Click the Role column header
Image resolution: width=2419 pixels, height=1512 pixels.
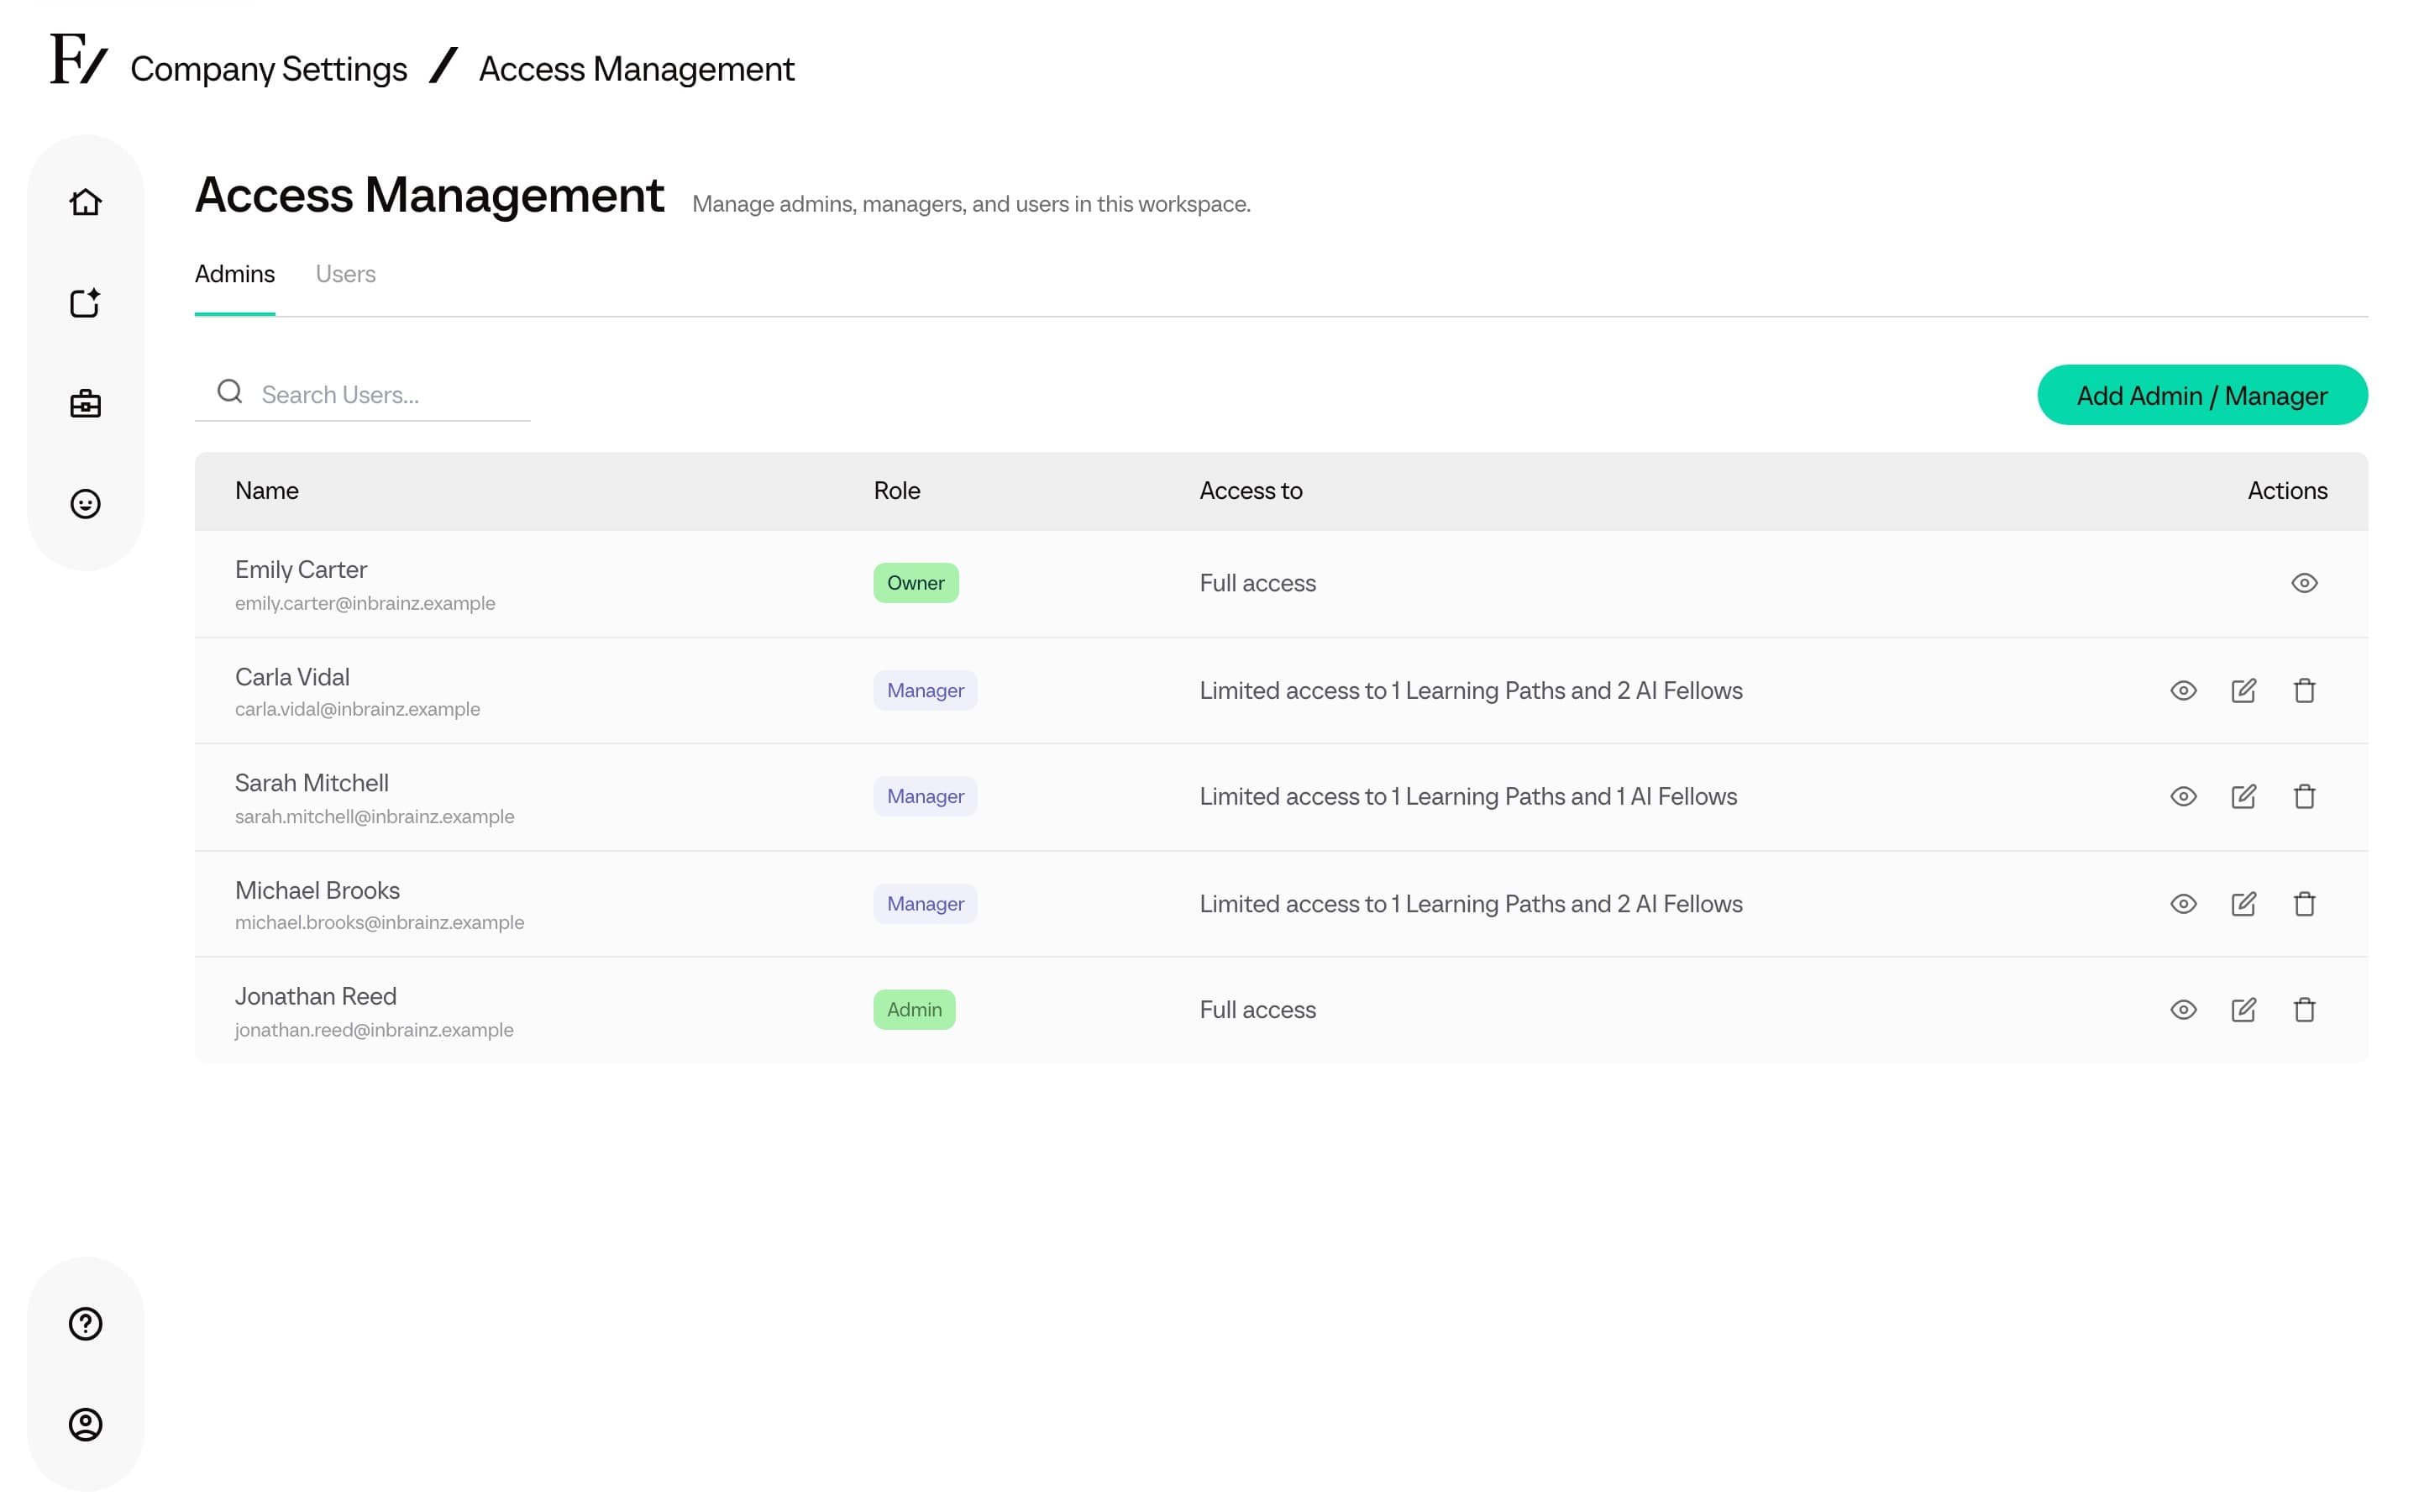point(897,491)
